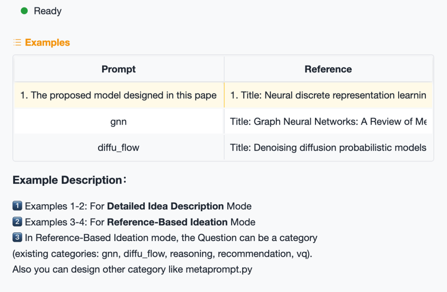
Task: Click the number 1 keycap emoji icon
Action: coord(17,205)
